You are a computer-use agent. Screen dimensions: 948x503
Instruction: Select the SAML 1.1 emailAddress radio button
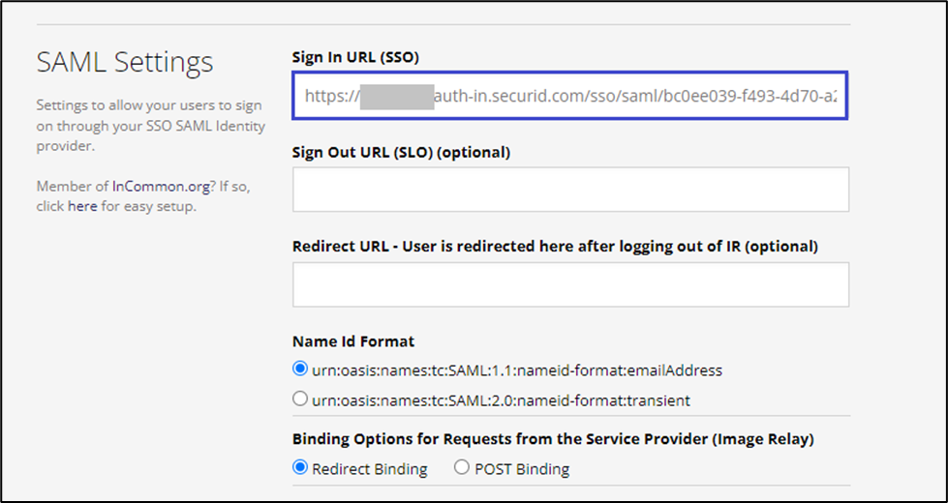point(299,370)
